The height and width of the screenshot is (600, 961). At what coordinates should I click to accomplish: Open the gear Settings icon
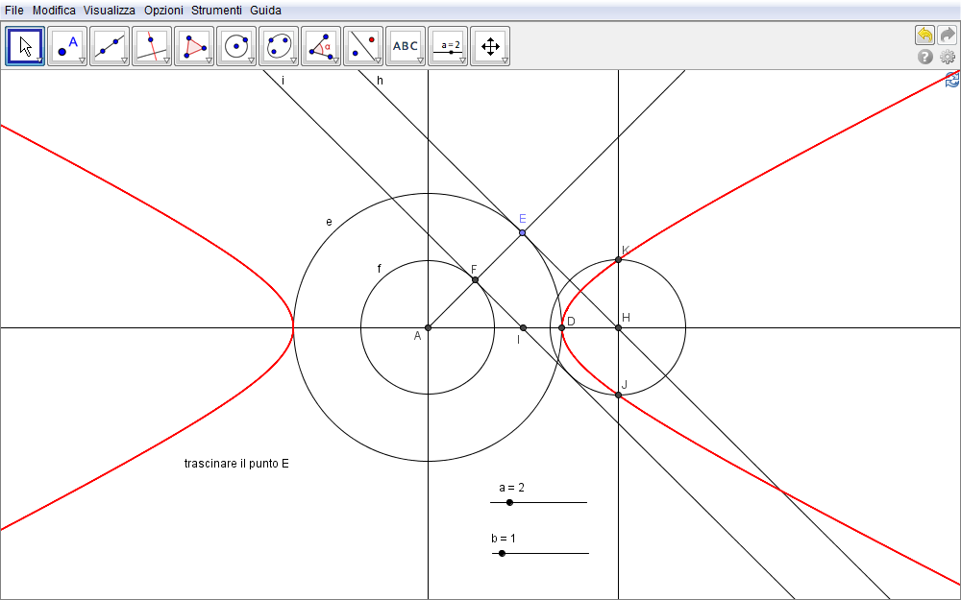click(948, 58)
